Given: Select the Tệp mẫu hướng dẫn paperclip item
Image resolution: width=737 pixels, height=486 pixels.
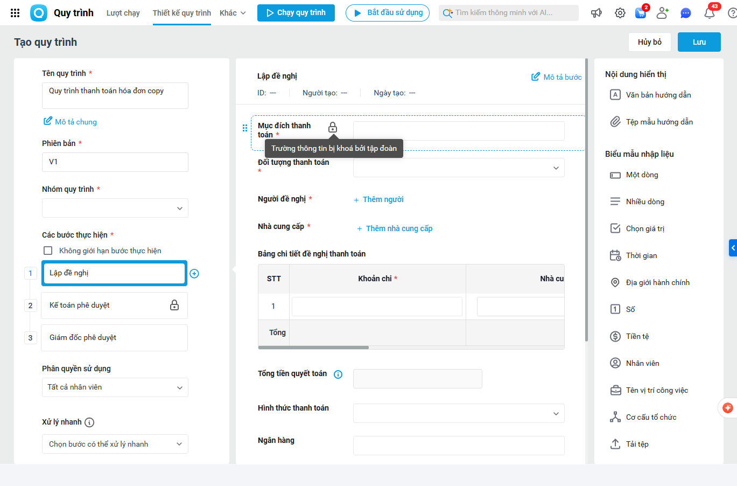Looking at the screenshot, I should point(659,122).
